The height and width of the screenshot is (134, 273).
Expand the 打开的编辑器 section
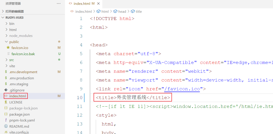click(x=14, y=11)
